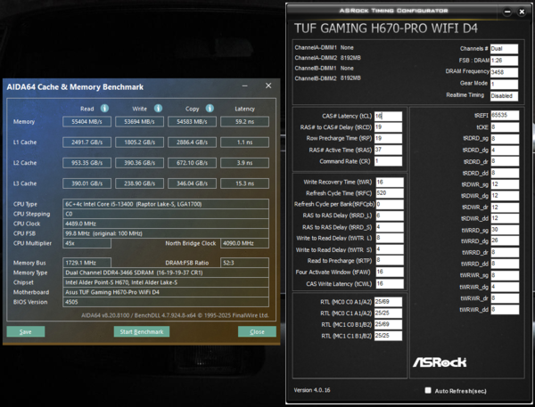Click the Memory Read 55404 MB/s value

[x=87, y=122]
